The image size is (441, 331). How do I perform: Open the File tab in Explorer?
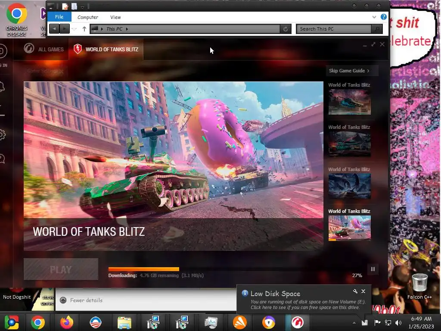(x=59, y=17)
